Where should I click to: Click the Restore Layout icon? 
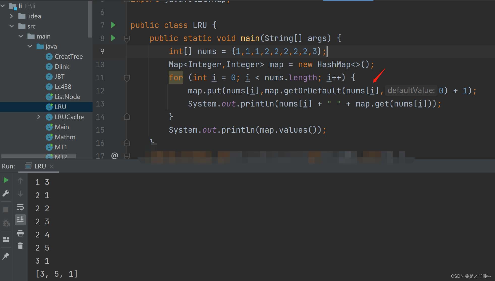[x=6, y=239]
